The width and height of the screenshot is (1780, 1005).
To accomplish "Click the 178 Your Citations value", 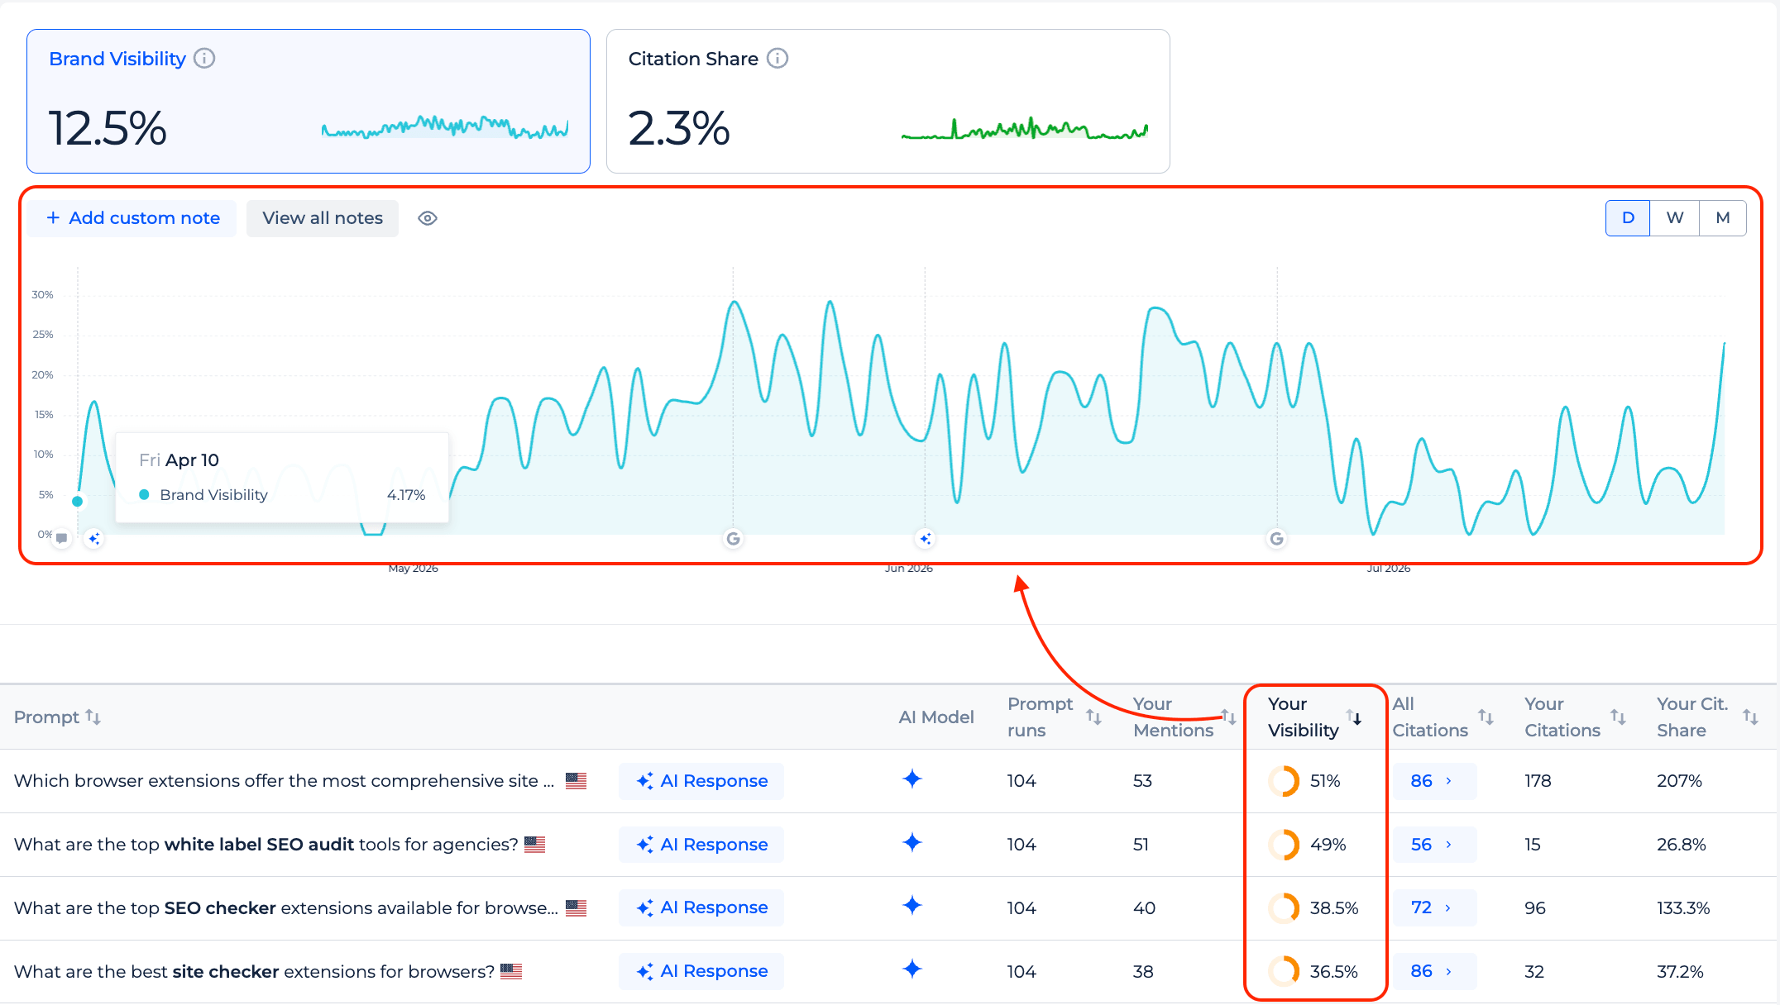I will pyautogui.click(x=1538, y=781).
